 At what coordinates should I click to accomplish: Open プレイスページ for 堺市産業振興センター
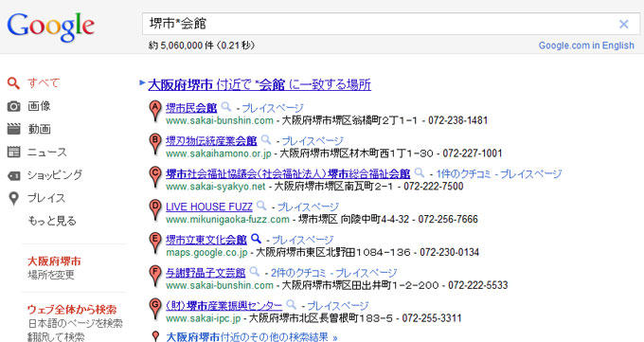point(338,305)
